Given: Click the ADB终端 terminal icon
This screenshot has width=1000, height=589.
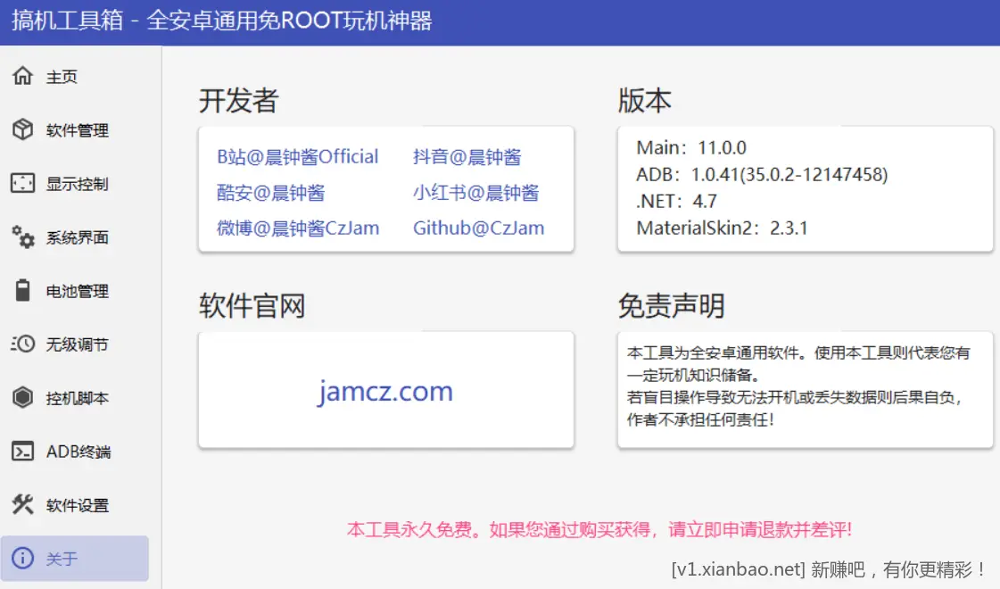Looking at the screenshot, I should pos(22,452).
